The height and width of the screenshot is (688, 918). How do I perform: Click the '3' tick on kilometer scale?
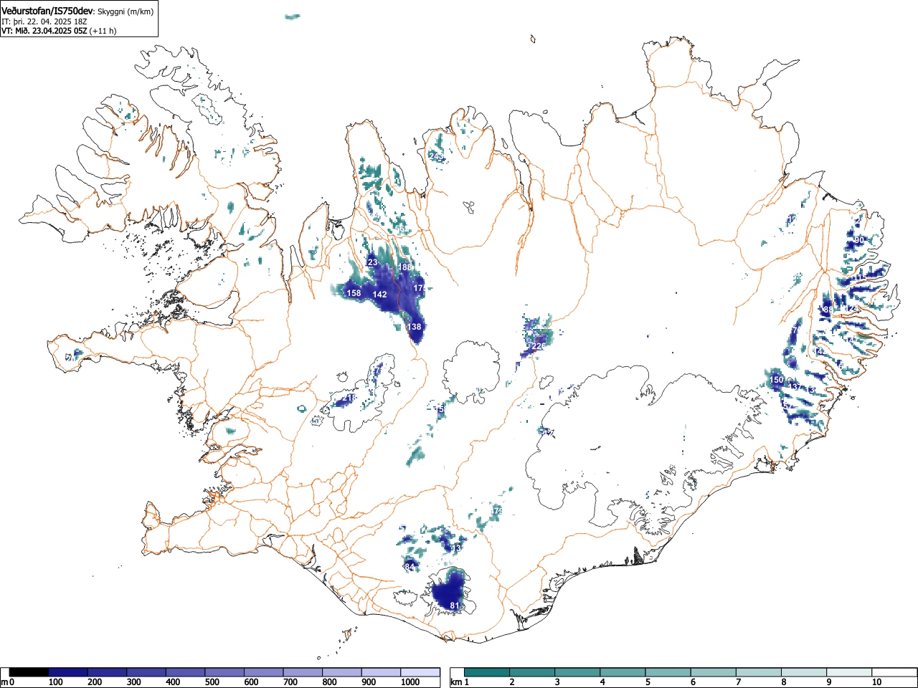click(557, 682)
